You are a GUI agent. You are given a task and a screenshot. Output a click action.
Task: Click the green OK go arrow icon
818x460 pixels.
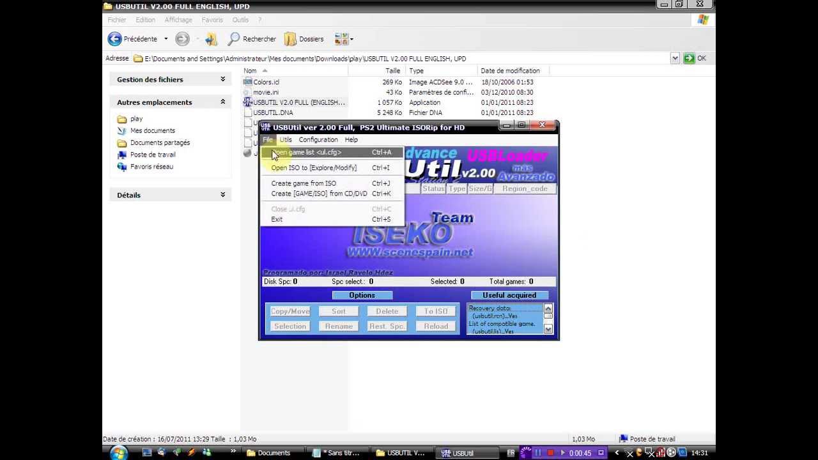coord(688,58)
